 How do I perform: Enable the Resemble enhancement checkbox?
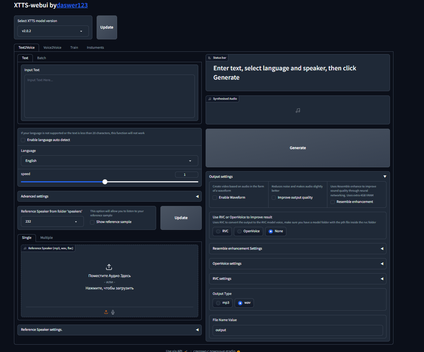(332, 202)
